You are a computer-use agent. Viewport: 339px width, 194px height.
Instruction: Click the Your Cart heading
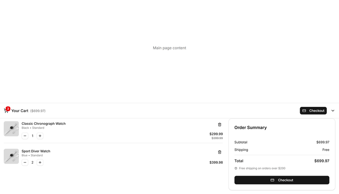tap(20, 111)
